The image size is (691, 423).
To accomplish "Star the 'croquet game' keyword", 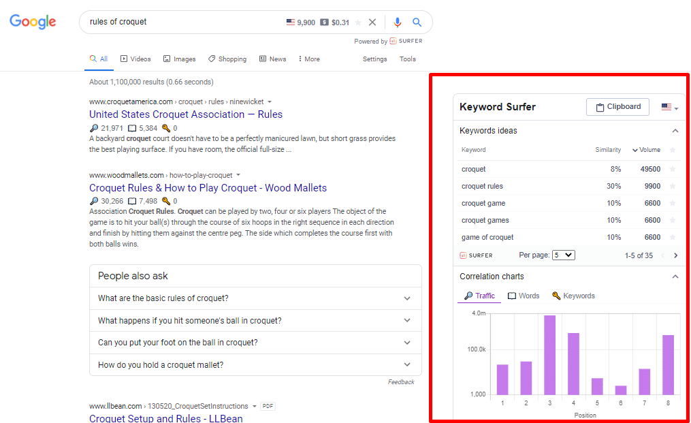I will pos(673,204).
